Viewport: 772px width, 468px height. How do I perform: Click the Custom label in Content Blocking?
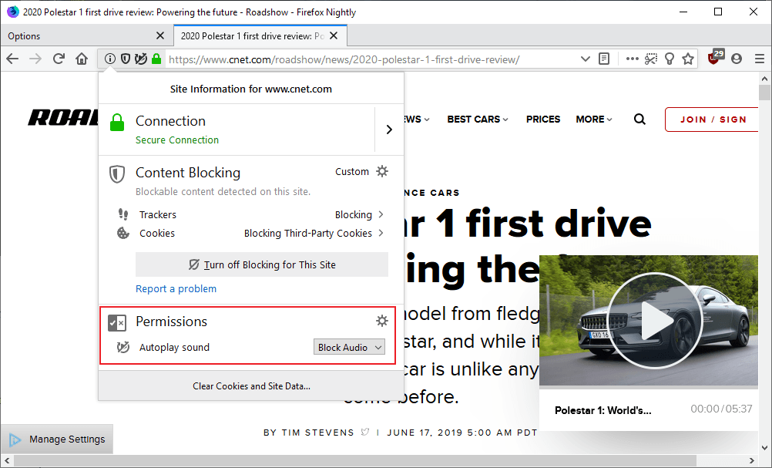pos(352,171)
